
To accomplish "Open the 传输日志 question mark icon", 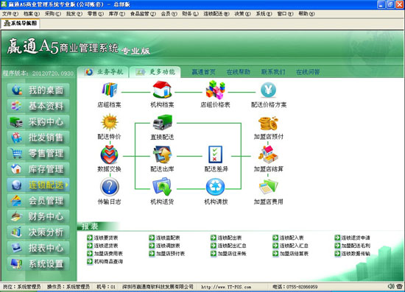I will click(109, 188).
